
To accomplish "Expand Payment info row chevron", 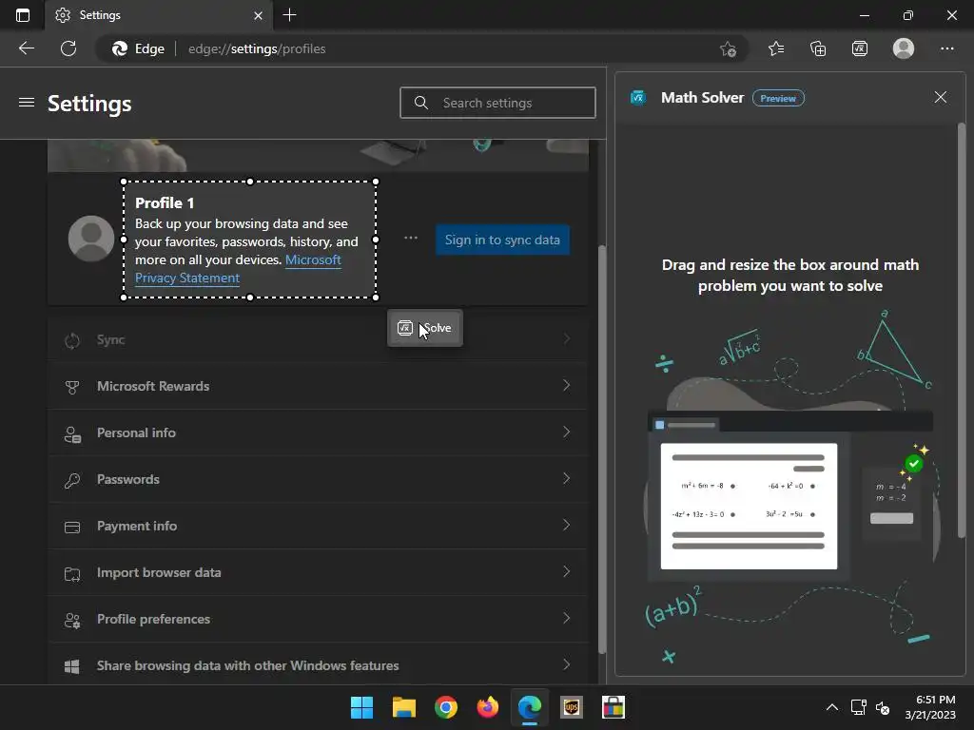I will tap(567, 525).
